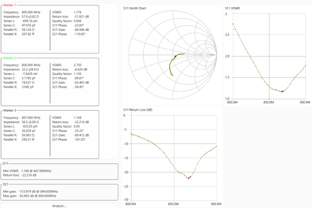Click Marker 2 frequency 800.000 MHz

pyautogui.click(x=31, y=65)
